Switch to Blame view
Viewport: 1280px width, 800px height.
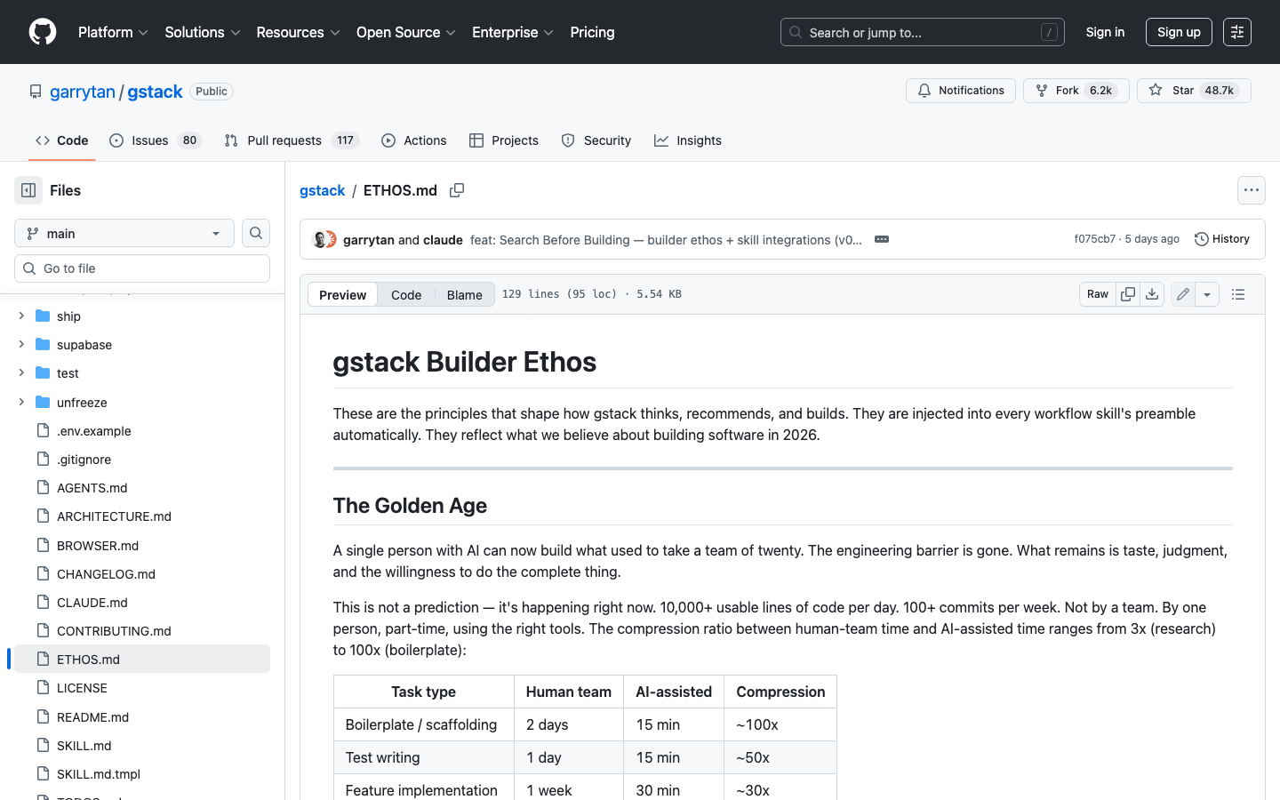click(x=464, y=295)
